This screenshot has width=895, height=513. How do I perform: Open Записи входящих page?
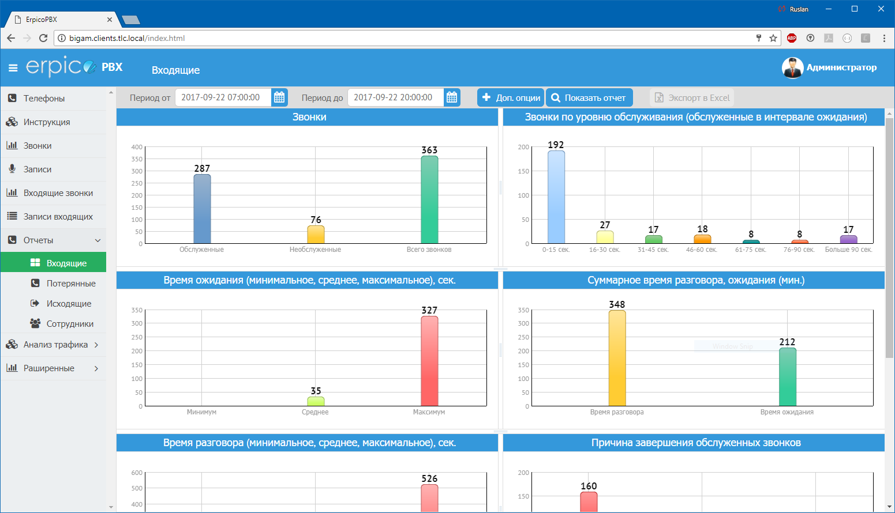tap(53, 217)
